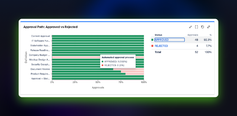Click the 50% tick on the x-axis
The width and height of the screenshot is (237, 116).
[98, 82]
